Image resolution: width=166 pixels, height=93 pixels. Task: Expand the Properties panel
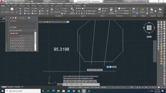tap(119, 16)
